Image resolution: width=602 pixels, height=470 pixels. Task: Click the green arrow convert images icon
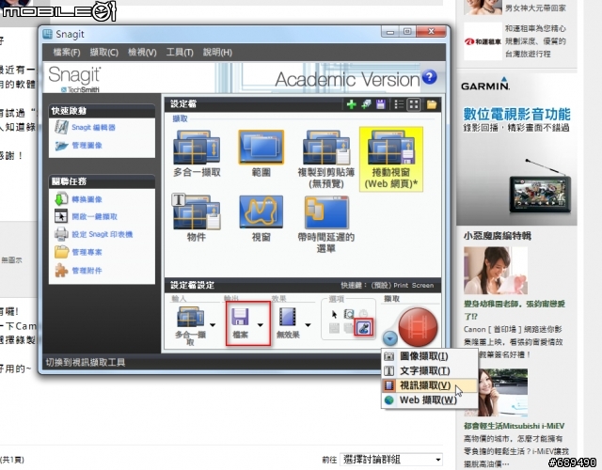61,199
